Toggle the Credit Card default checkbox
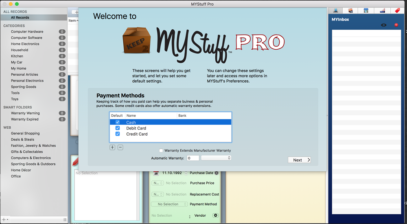Image resolution: width=407 pixels, height=224 pixels. tap(118, 134)
